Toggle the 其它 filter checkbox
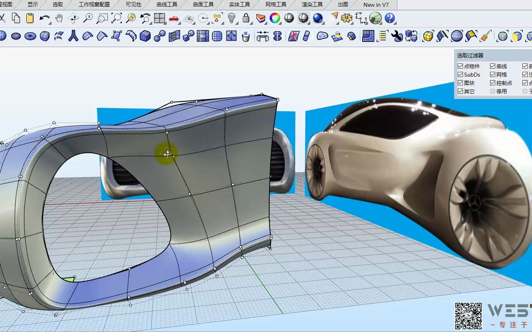The height and width of the screenshot is (332, 532). coord(461,91)
